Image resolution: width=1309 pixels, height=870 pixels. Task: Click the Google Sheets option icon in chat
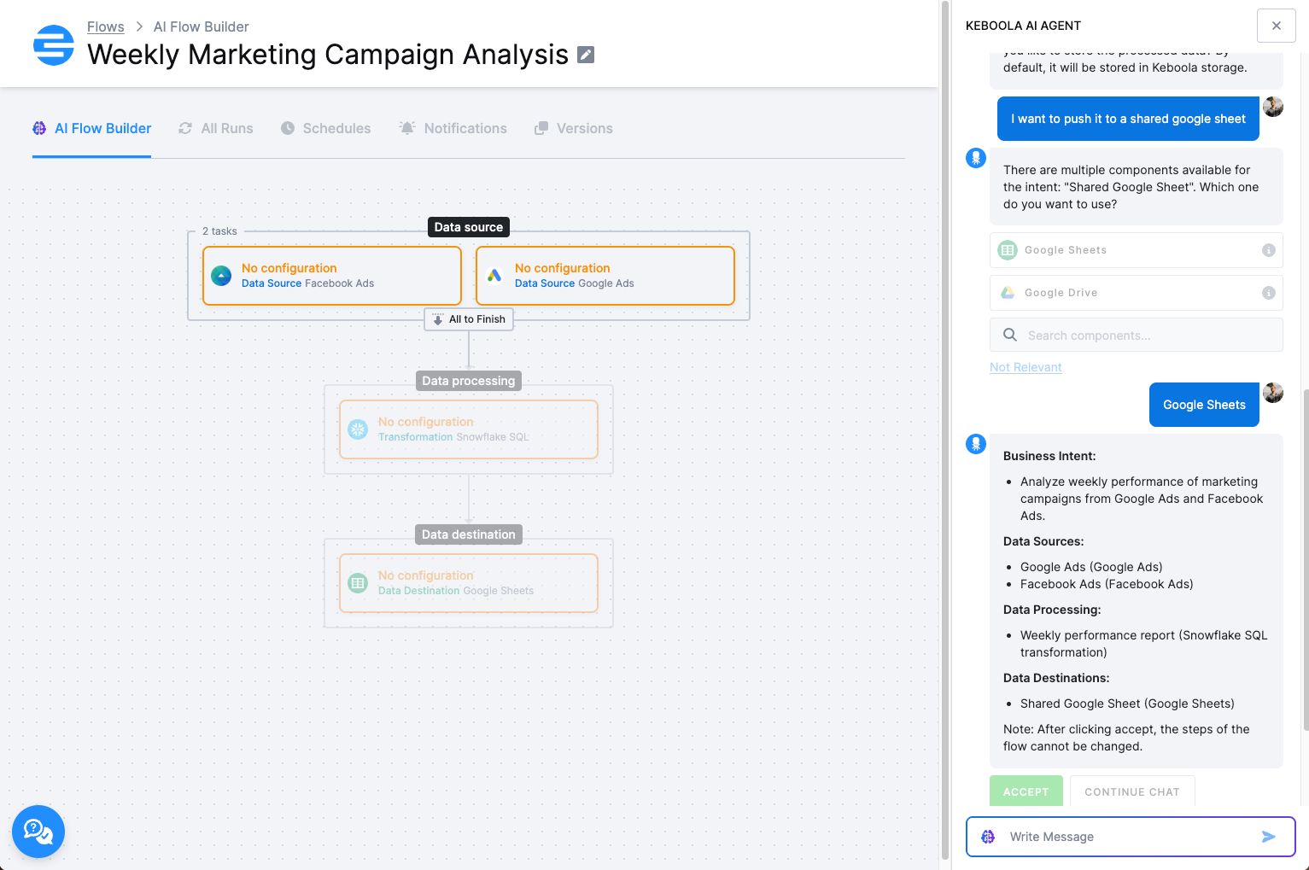[x=1008, y=250]
